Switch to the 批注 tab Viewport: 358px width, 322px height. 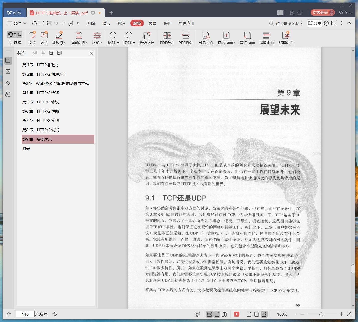point(122,23)
